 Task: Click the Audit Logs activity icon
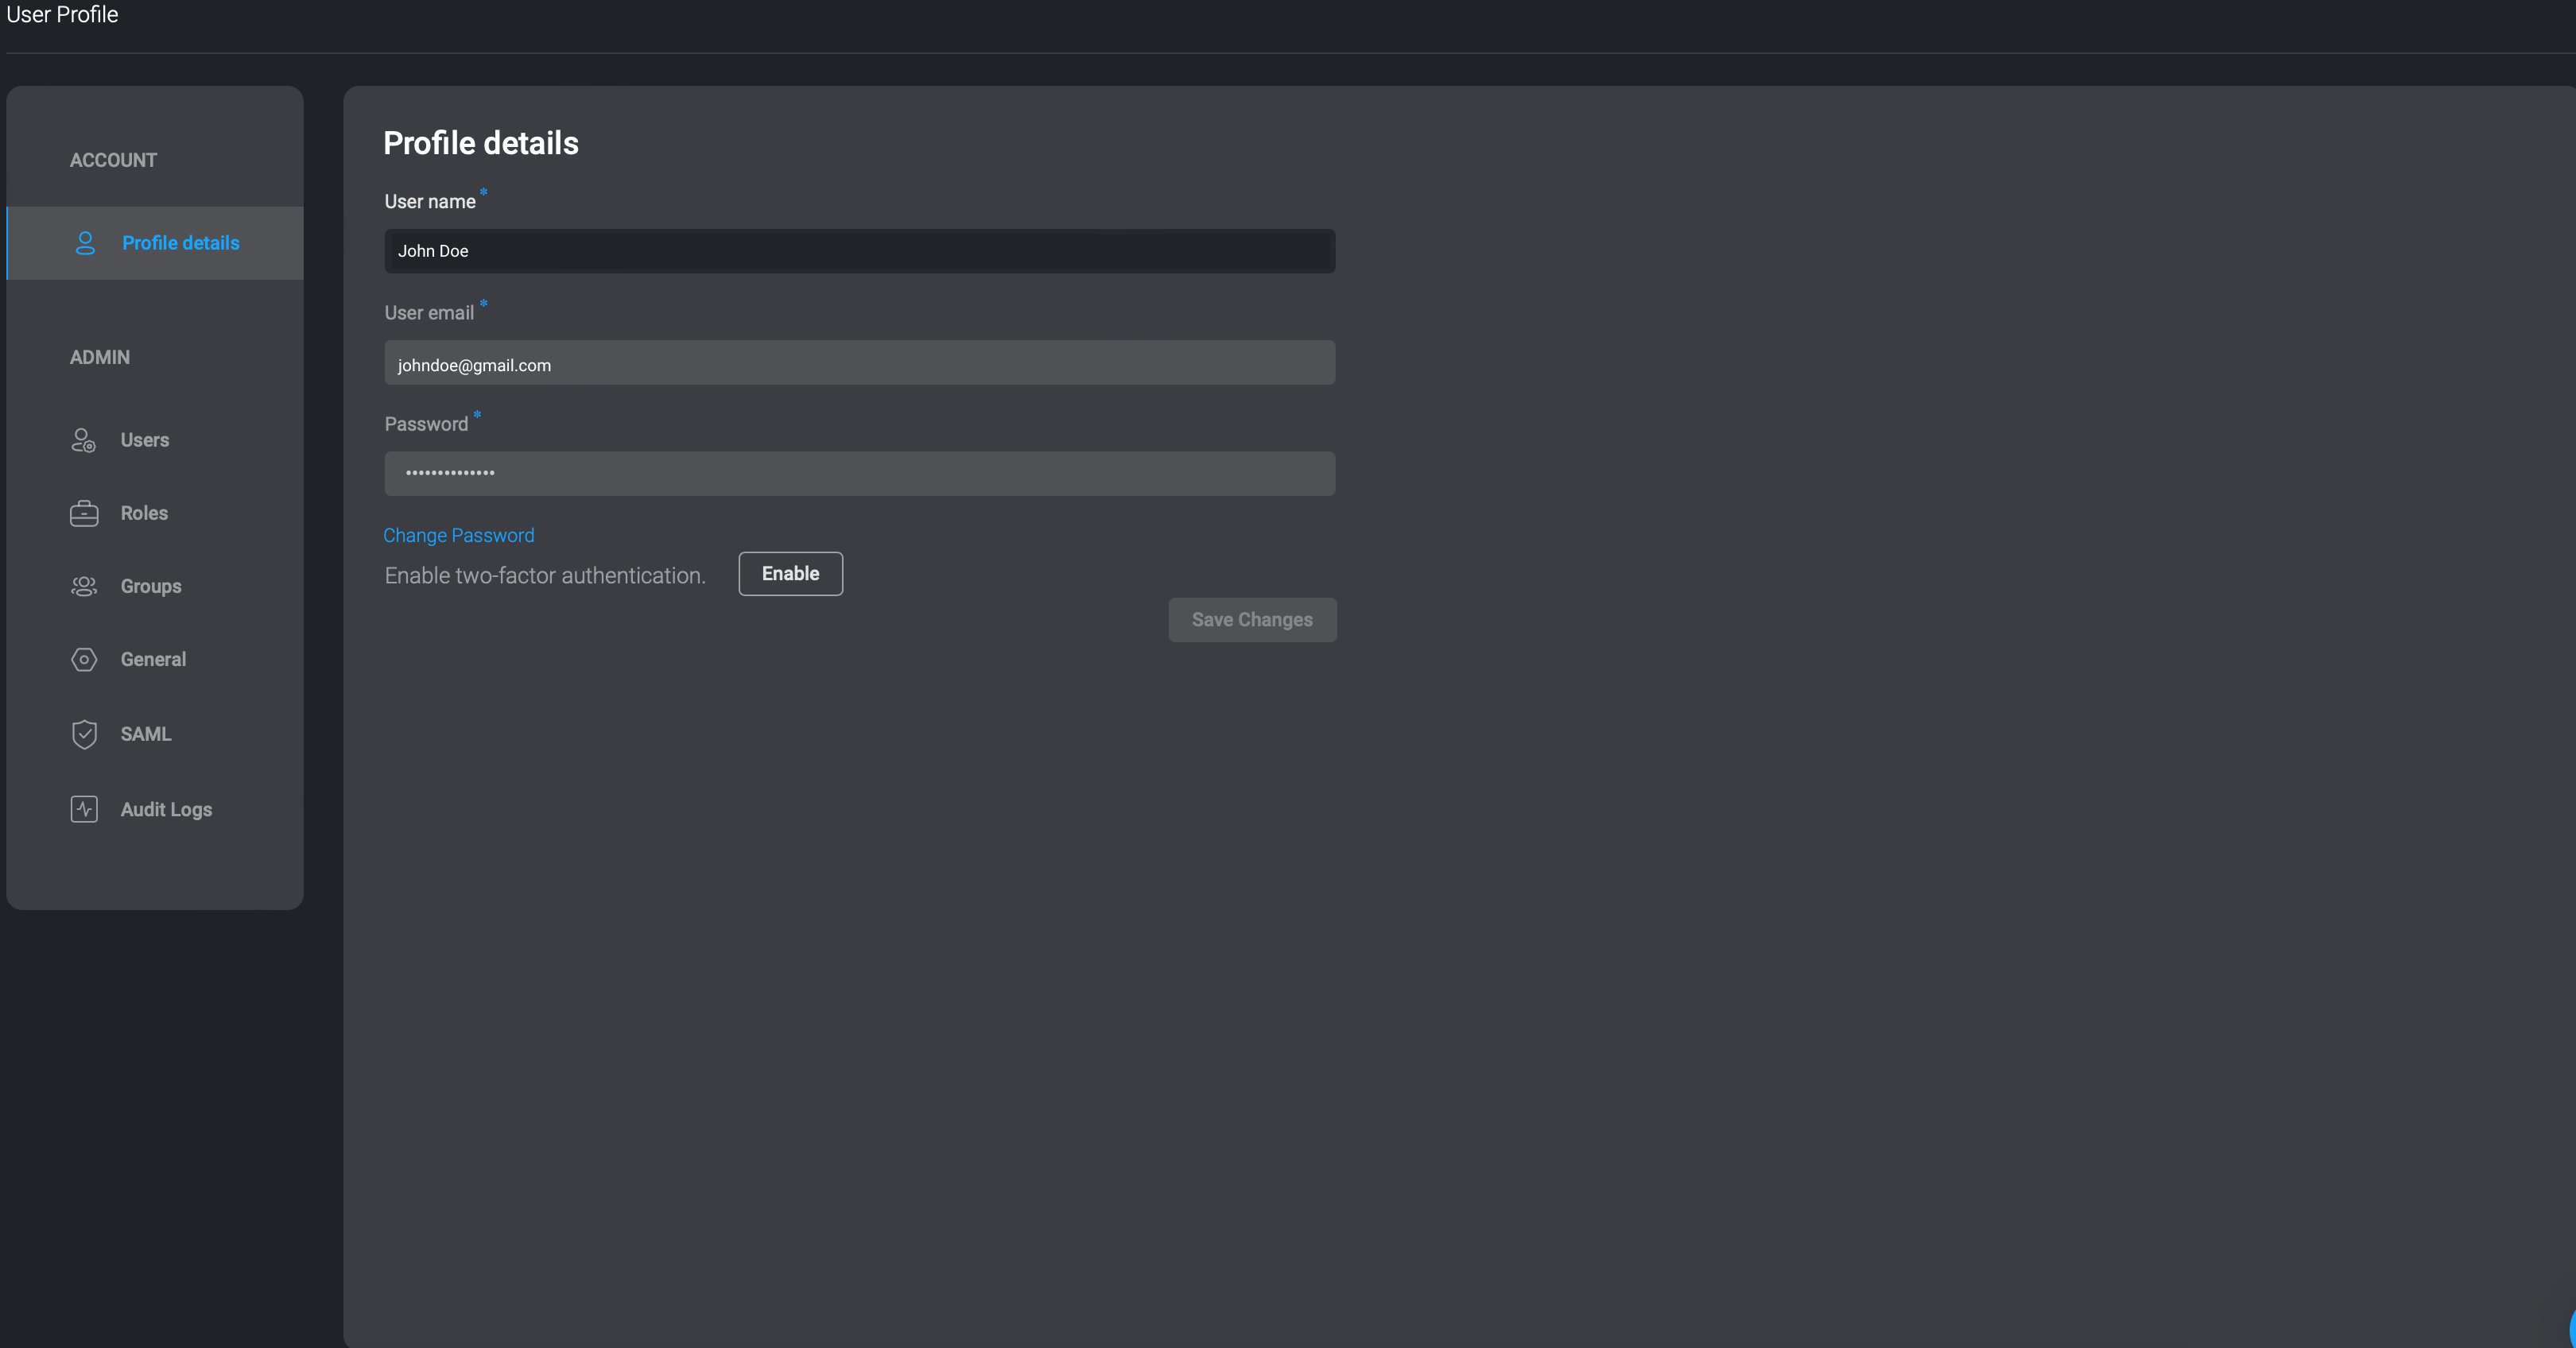[84, 809]
